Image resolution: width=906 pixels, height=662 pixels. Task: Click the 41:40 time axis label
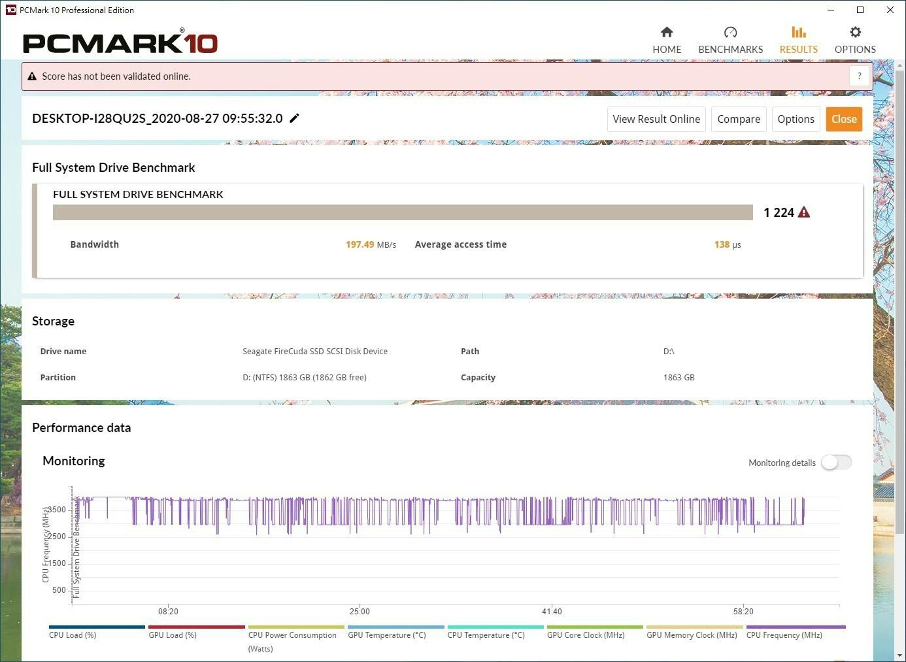point(552,612)
